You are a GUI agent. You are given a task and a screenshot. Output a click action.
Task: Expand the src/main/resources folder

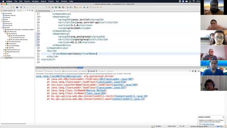pyautogui.click(x=6, y=42)
